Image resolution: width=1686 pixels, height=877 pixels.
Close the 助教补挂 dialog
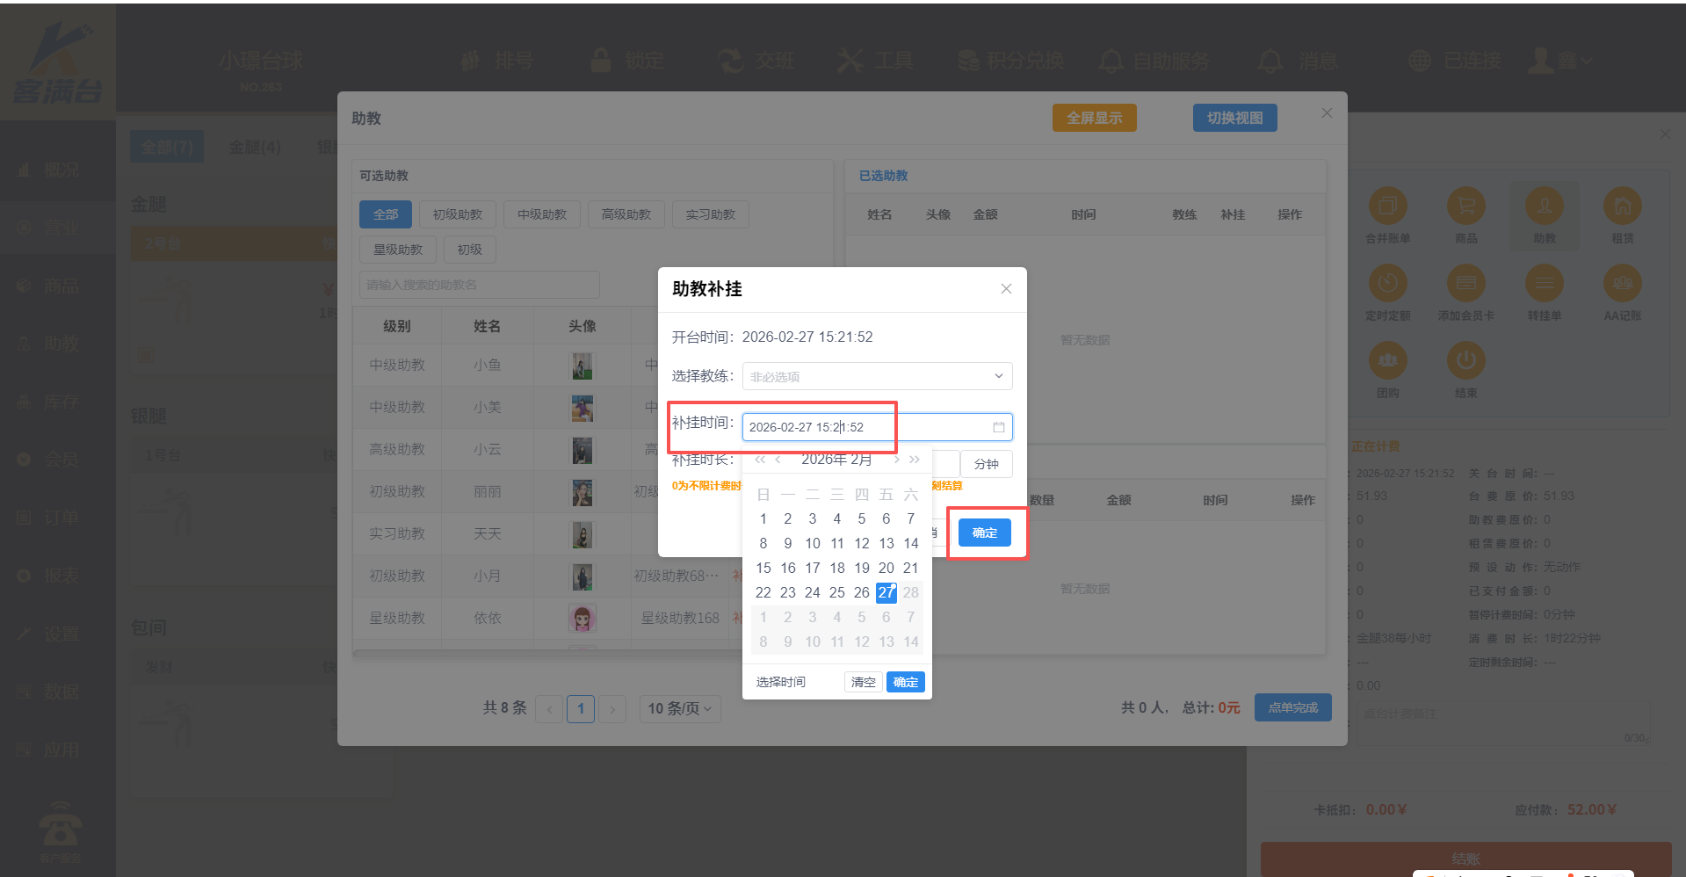point(1006,289)
